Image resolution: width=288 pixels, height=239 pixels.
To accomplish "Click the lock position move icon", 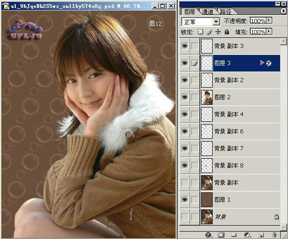I will [x=218, y=32].
